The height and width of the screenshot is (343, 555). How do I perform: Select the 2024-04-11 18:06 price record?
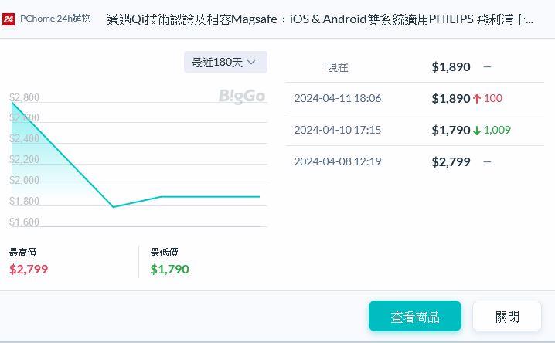[337, 99]
